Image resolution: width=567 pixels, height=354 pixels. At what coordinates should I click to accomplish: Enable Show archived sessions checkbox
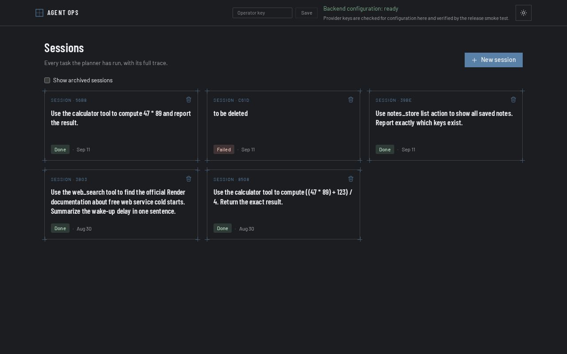47,80
